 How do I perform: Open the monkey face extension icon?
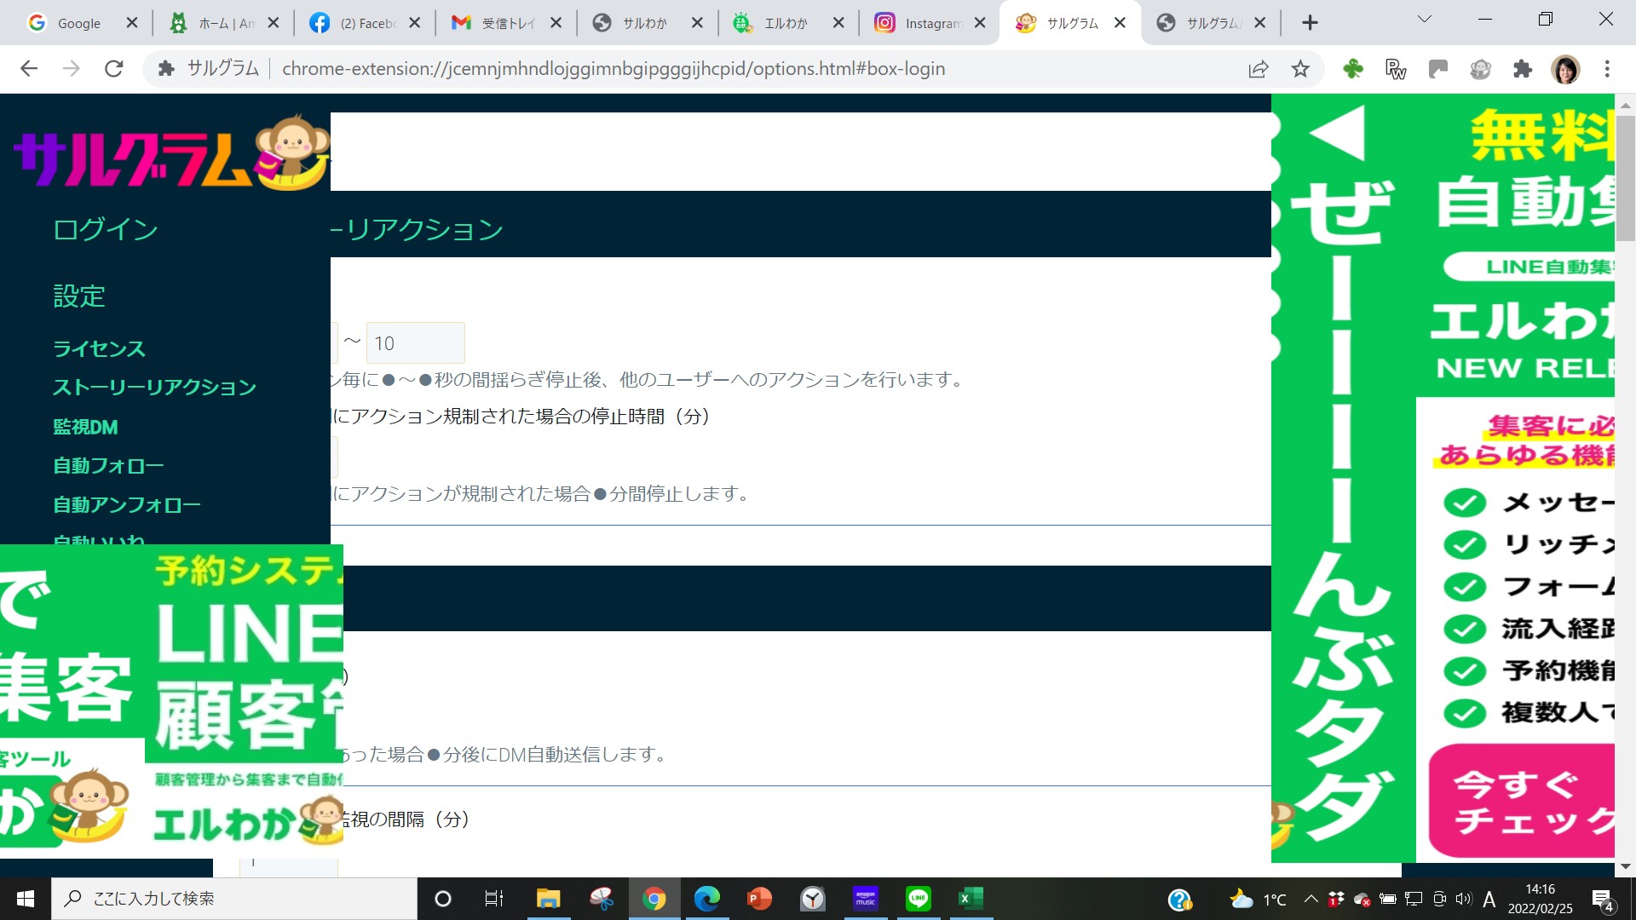click(1481, 69)
